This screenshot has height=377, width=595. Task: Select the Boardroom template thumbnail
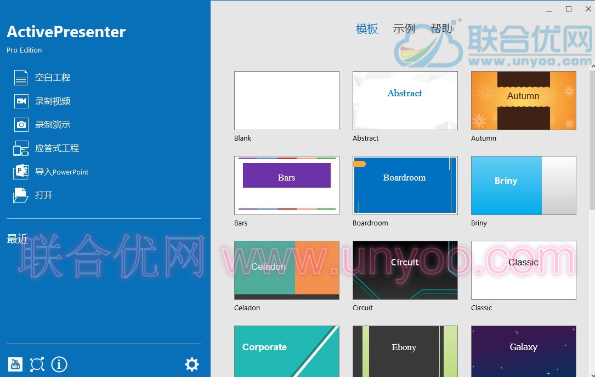pyautogui.click(x=405, y=185)
